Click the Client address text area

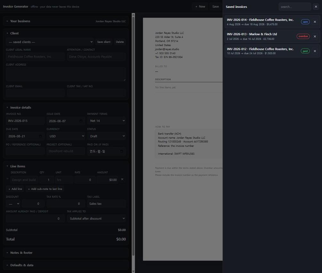click(66, 74)
